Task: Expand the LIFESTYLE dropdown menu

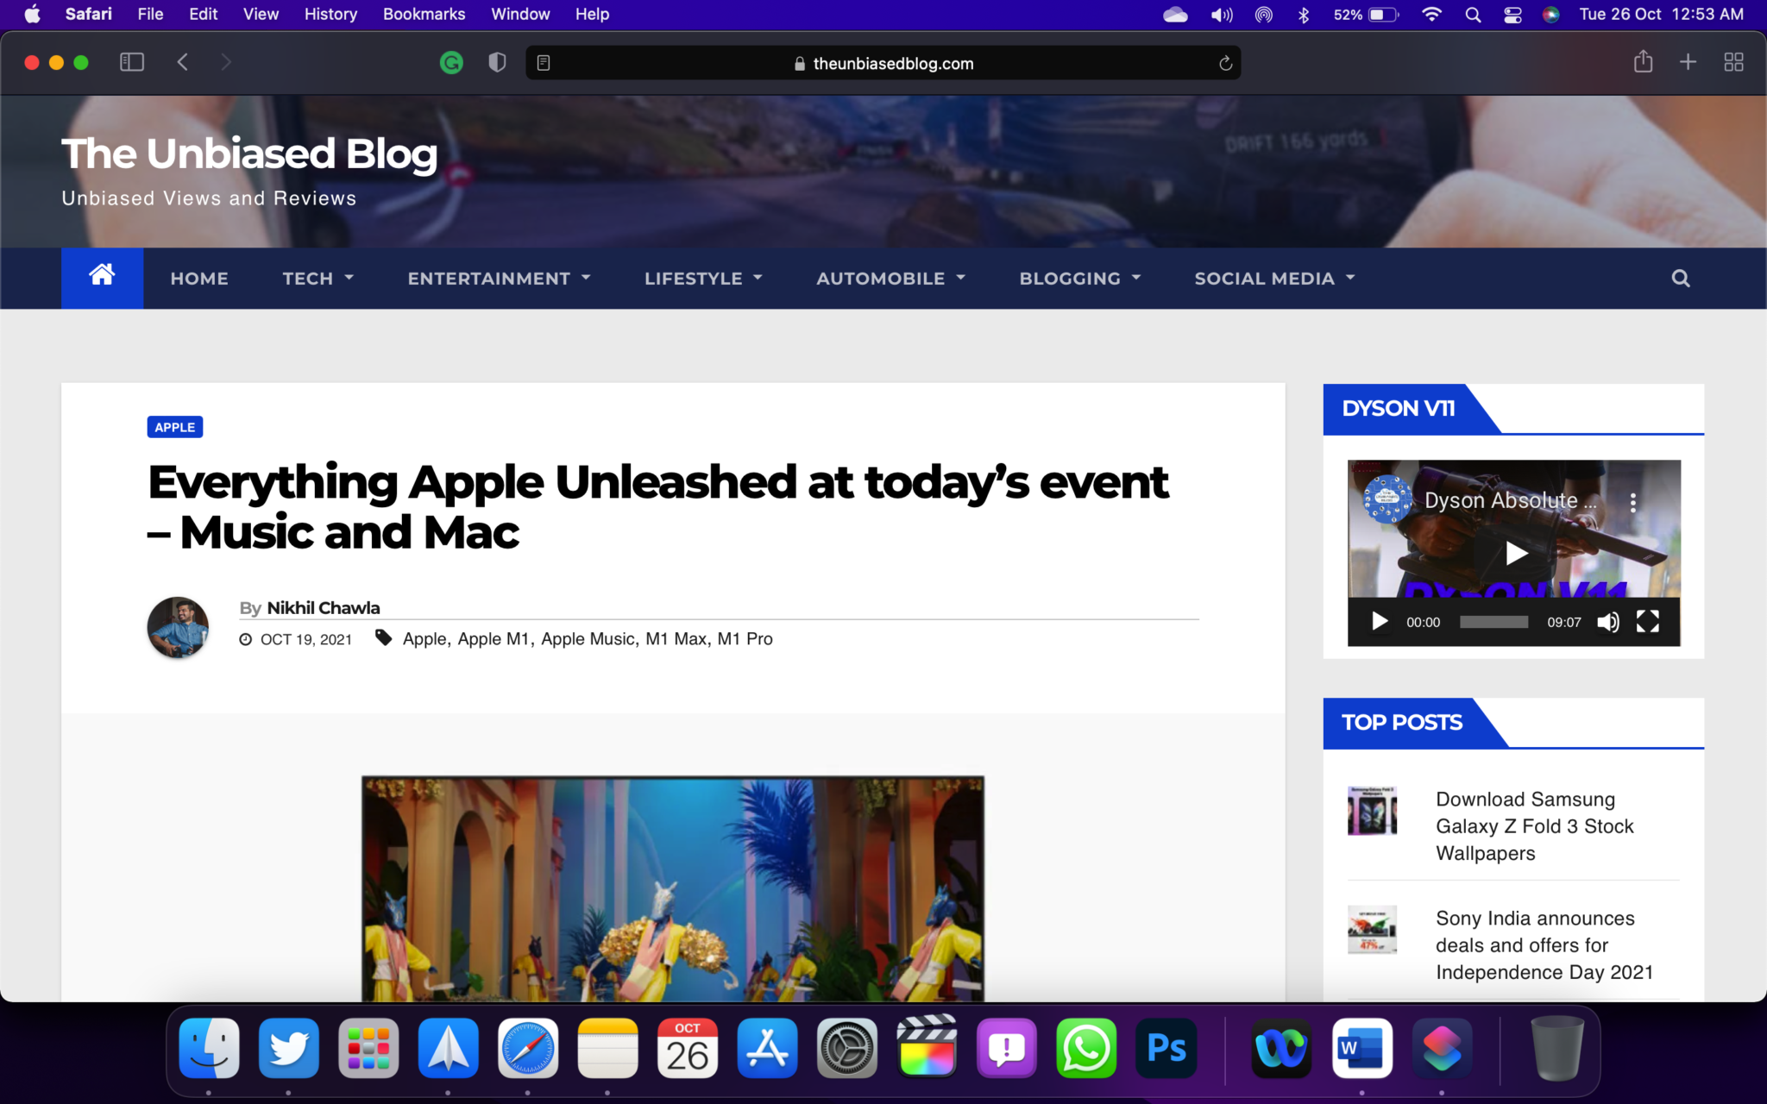Action: pyautogui.click(x=703, y=279)
